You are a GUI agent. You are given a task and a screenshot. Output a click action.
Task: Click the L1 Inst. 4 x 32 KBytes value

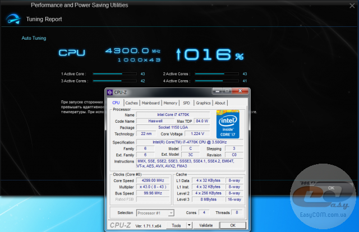(208, 187)
